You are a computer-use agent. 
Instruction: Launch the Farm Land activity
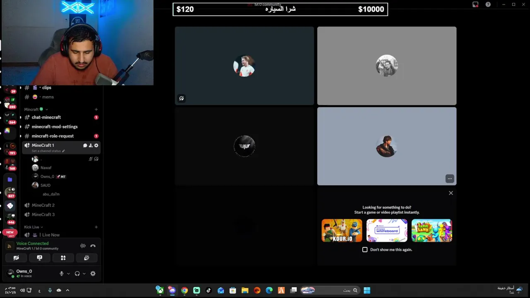click(x=432, y=231)
